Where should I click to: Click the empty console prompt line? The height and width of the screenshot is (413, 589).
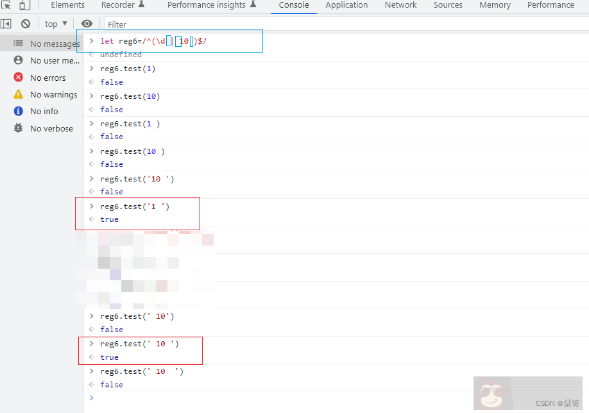click(x=321, y=398)
